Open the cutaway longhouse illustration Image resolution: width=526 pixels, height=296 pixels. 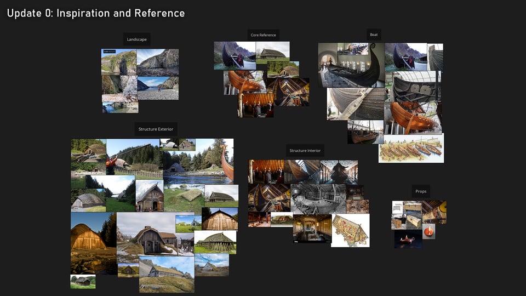[350, 231]
